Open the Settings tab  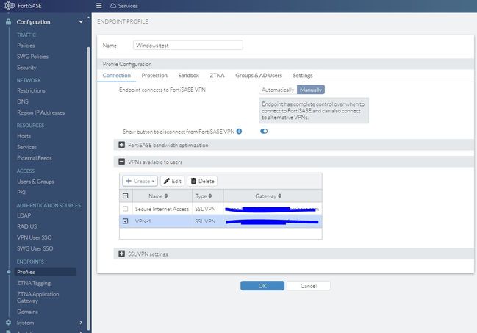pos(303,76)
